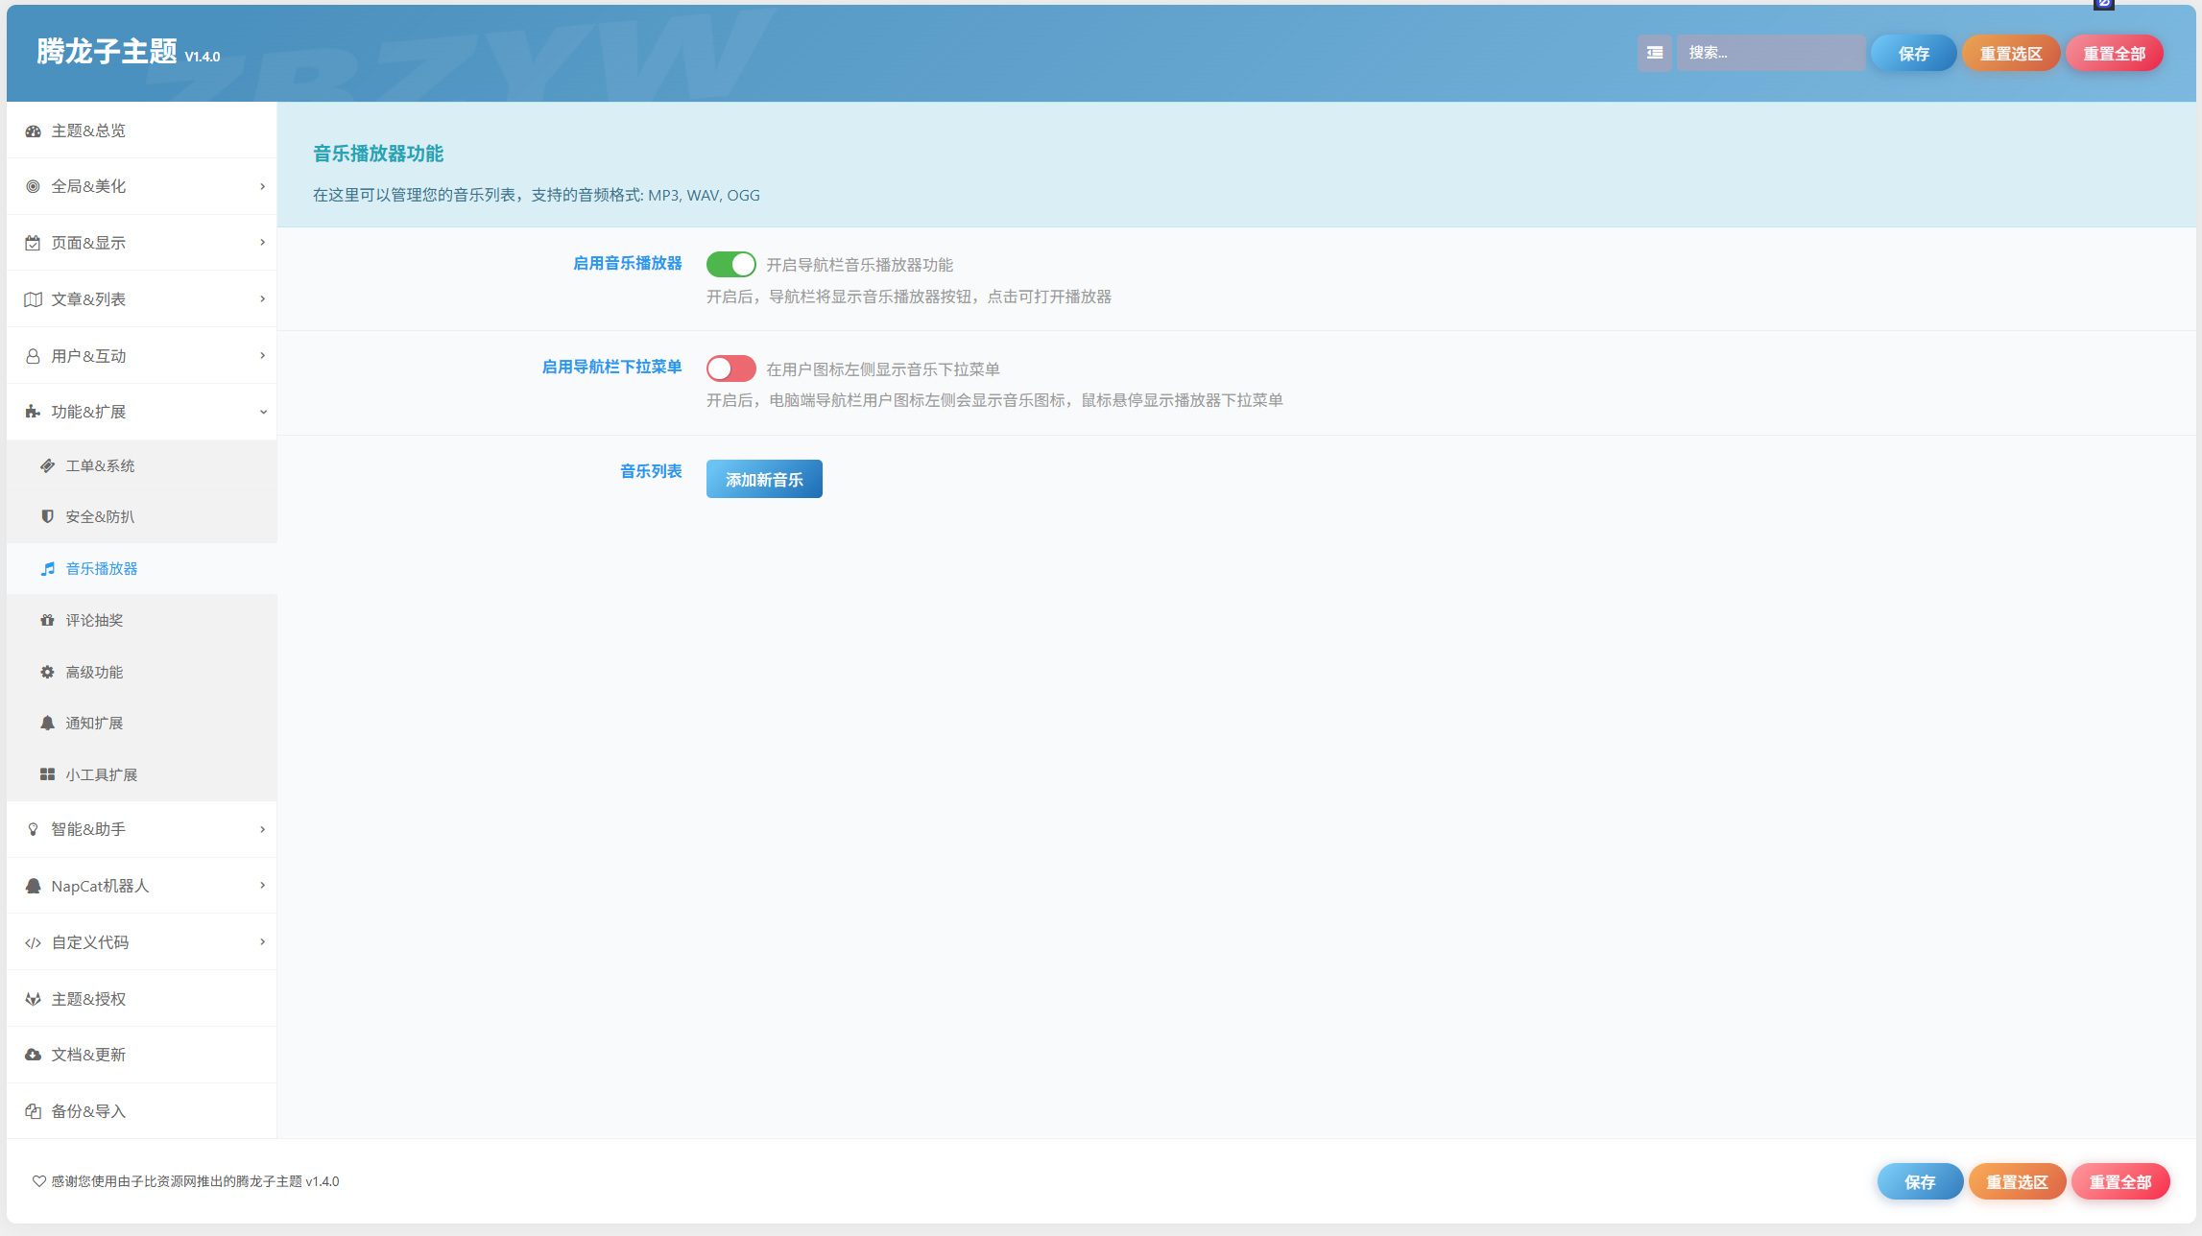The width and height of the screenshot is (2202, 1236).
Task: Click the shield icon for 安全&防扒
Action: pos(47,516)
